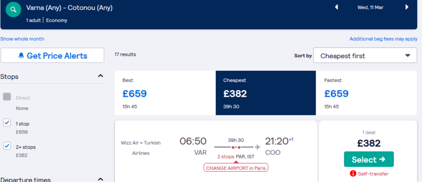Click the airplane icon on flight route
The image size is (422, 182).
click(x=257, y=147)
